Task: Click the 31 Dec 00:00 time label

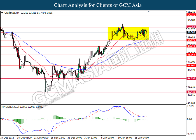Action: tap(75, 138)
